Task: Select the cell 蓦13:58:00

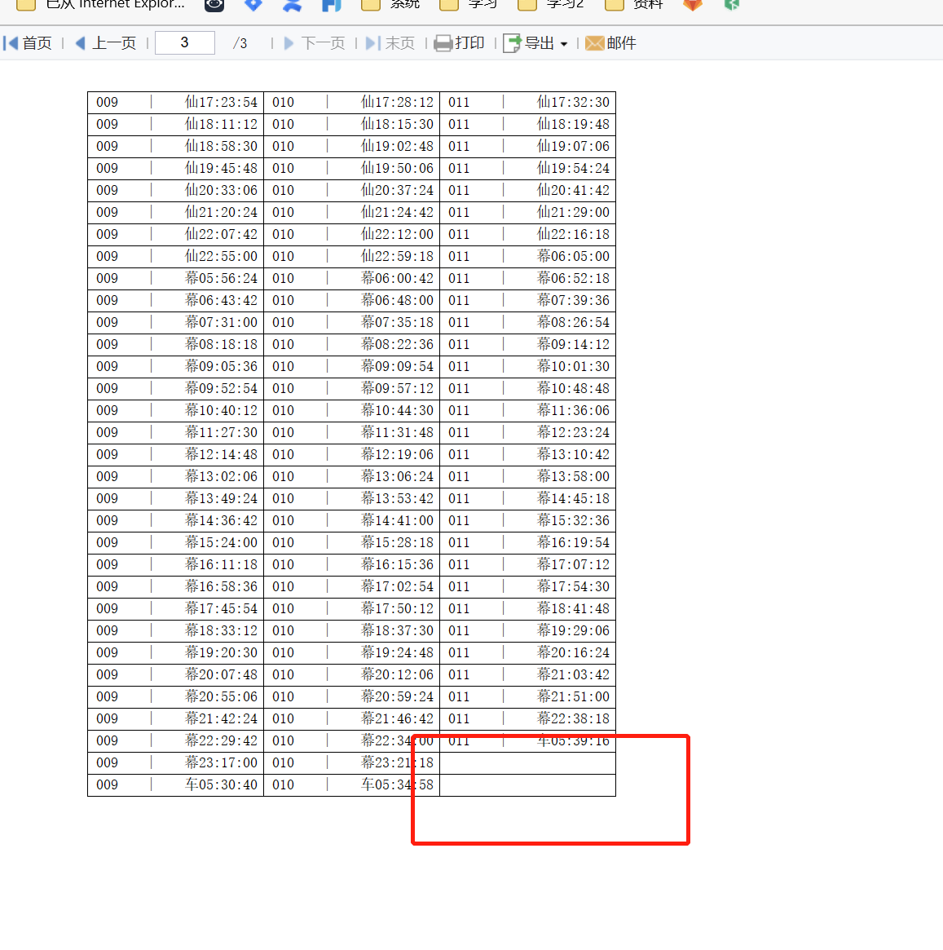Action: pyautogui.click(x=573, y=476)
